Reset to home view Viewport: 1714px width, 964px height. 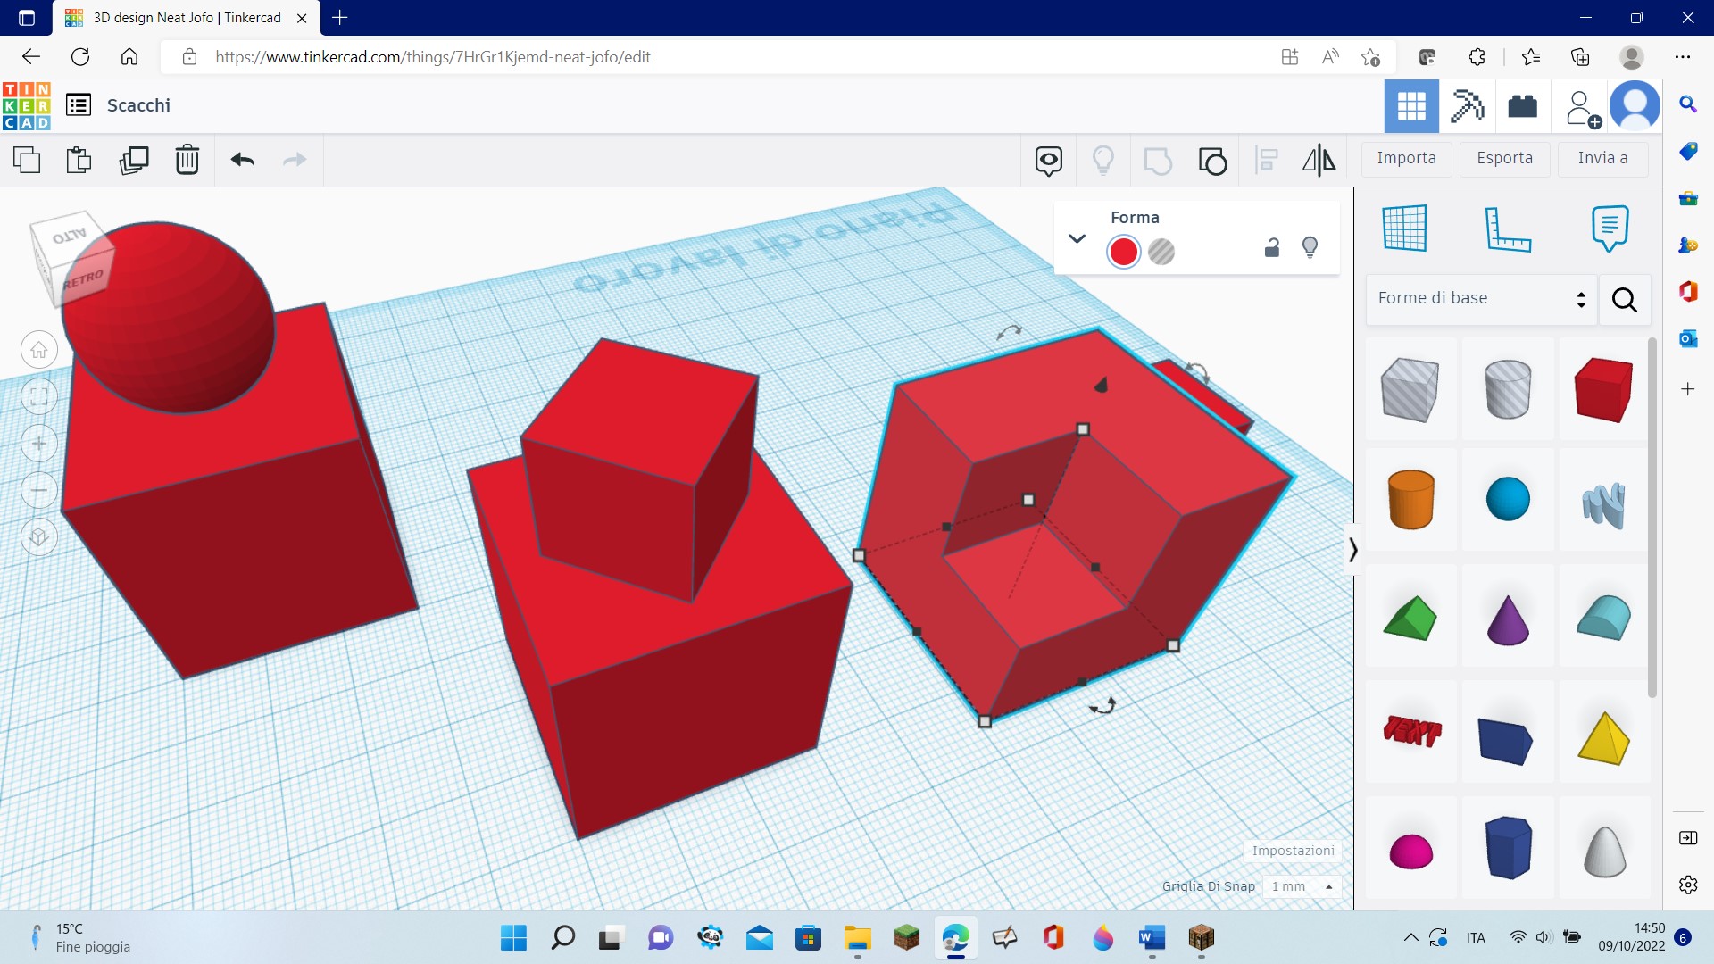39,350
